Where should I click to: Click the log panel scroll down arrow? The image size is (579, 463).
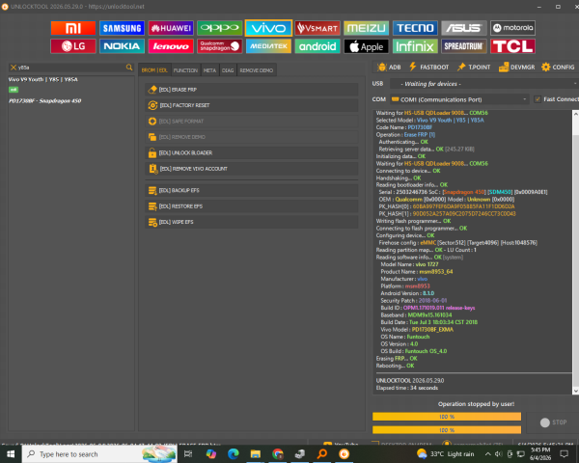pyautogui.click(x=575, y=391)
